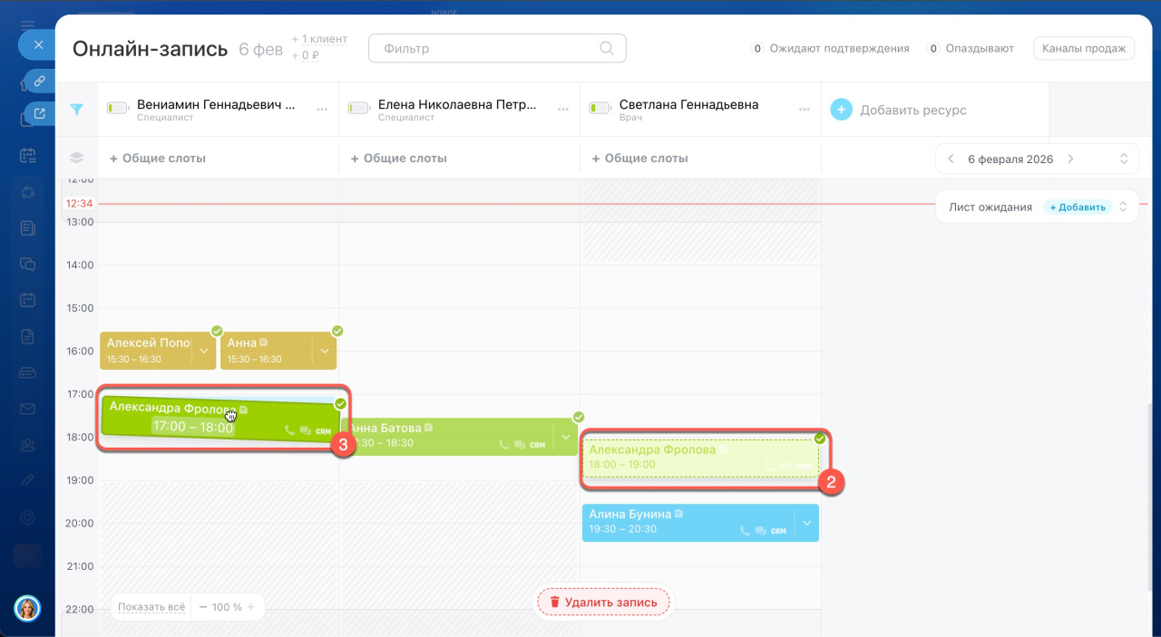This screenshot has width=1161, height=637.
Task: Click the CRM icon on Алина Бунина booking
Action: [x=778, y=531]
